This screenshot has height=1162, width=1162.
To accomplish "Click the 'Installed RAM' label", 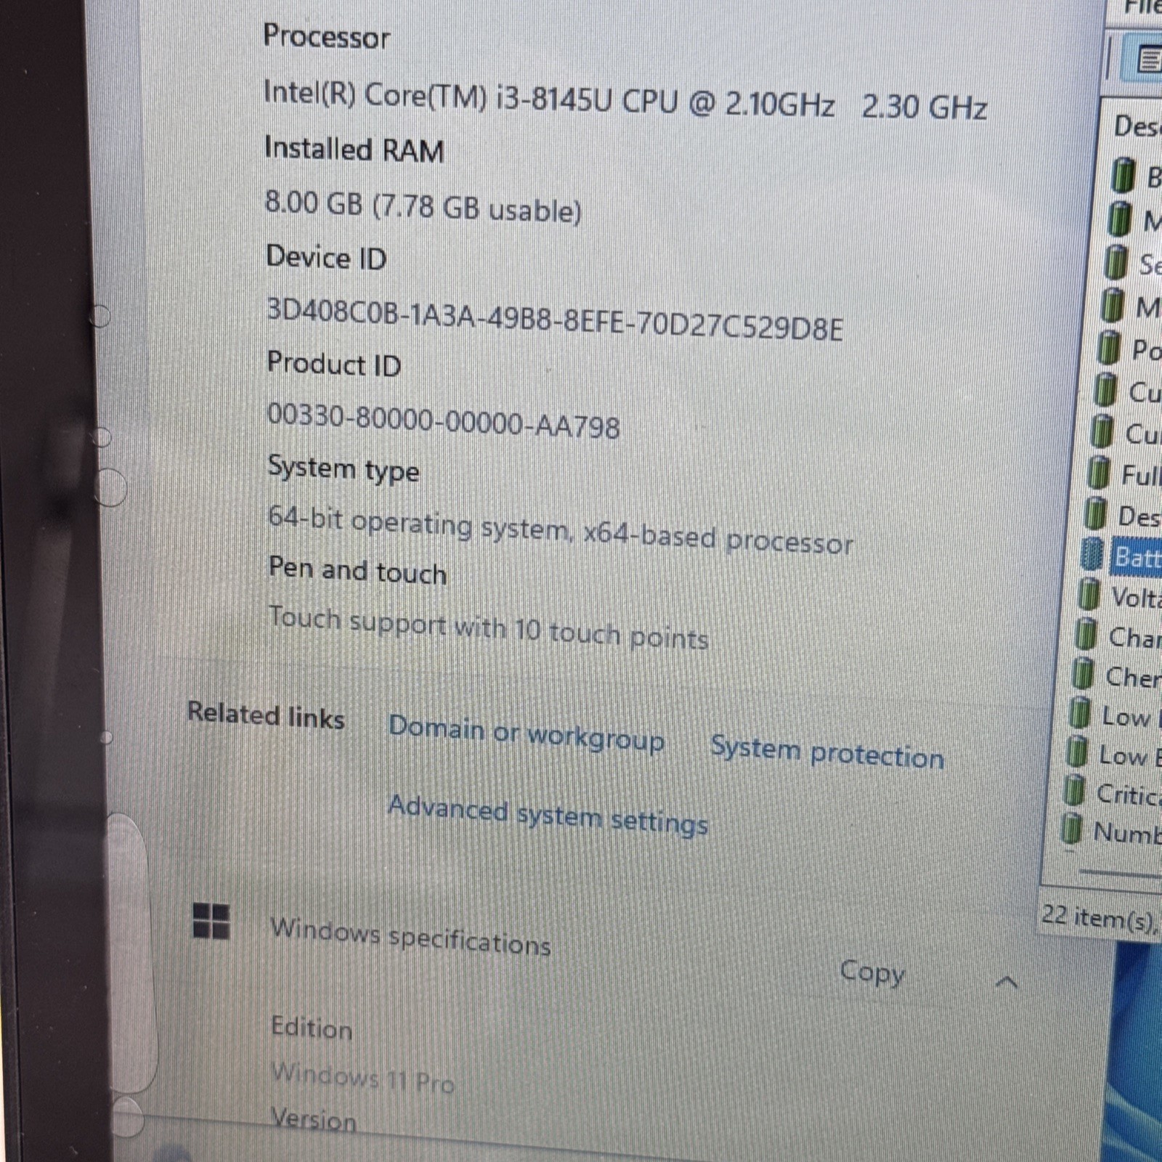I will pyautogui.click(x=354, y=149).
